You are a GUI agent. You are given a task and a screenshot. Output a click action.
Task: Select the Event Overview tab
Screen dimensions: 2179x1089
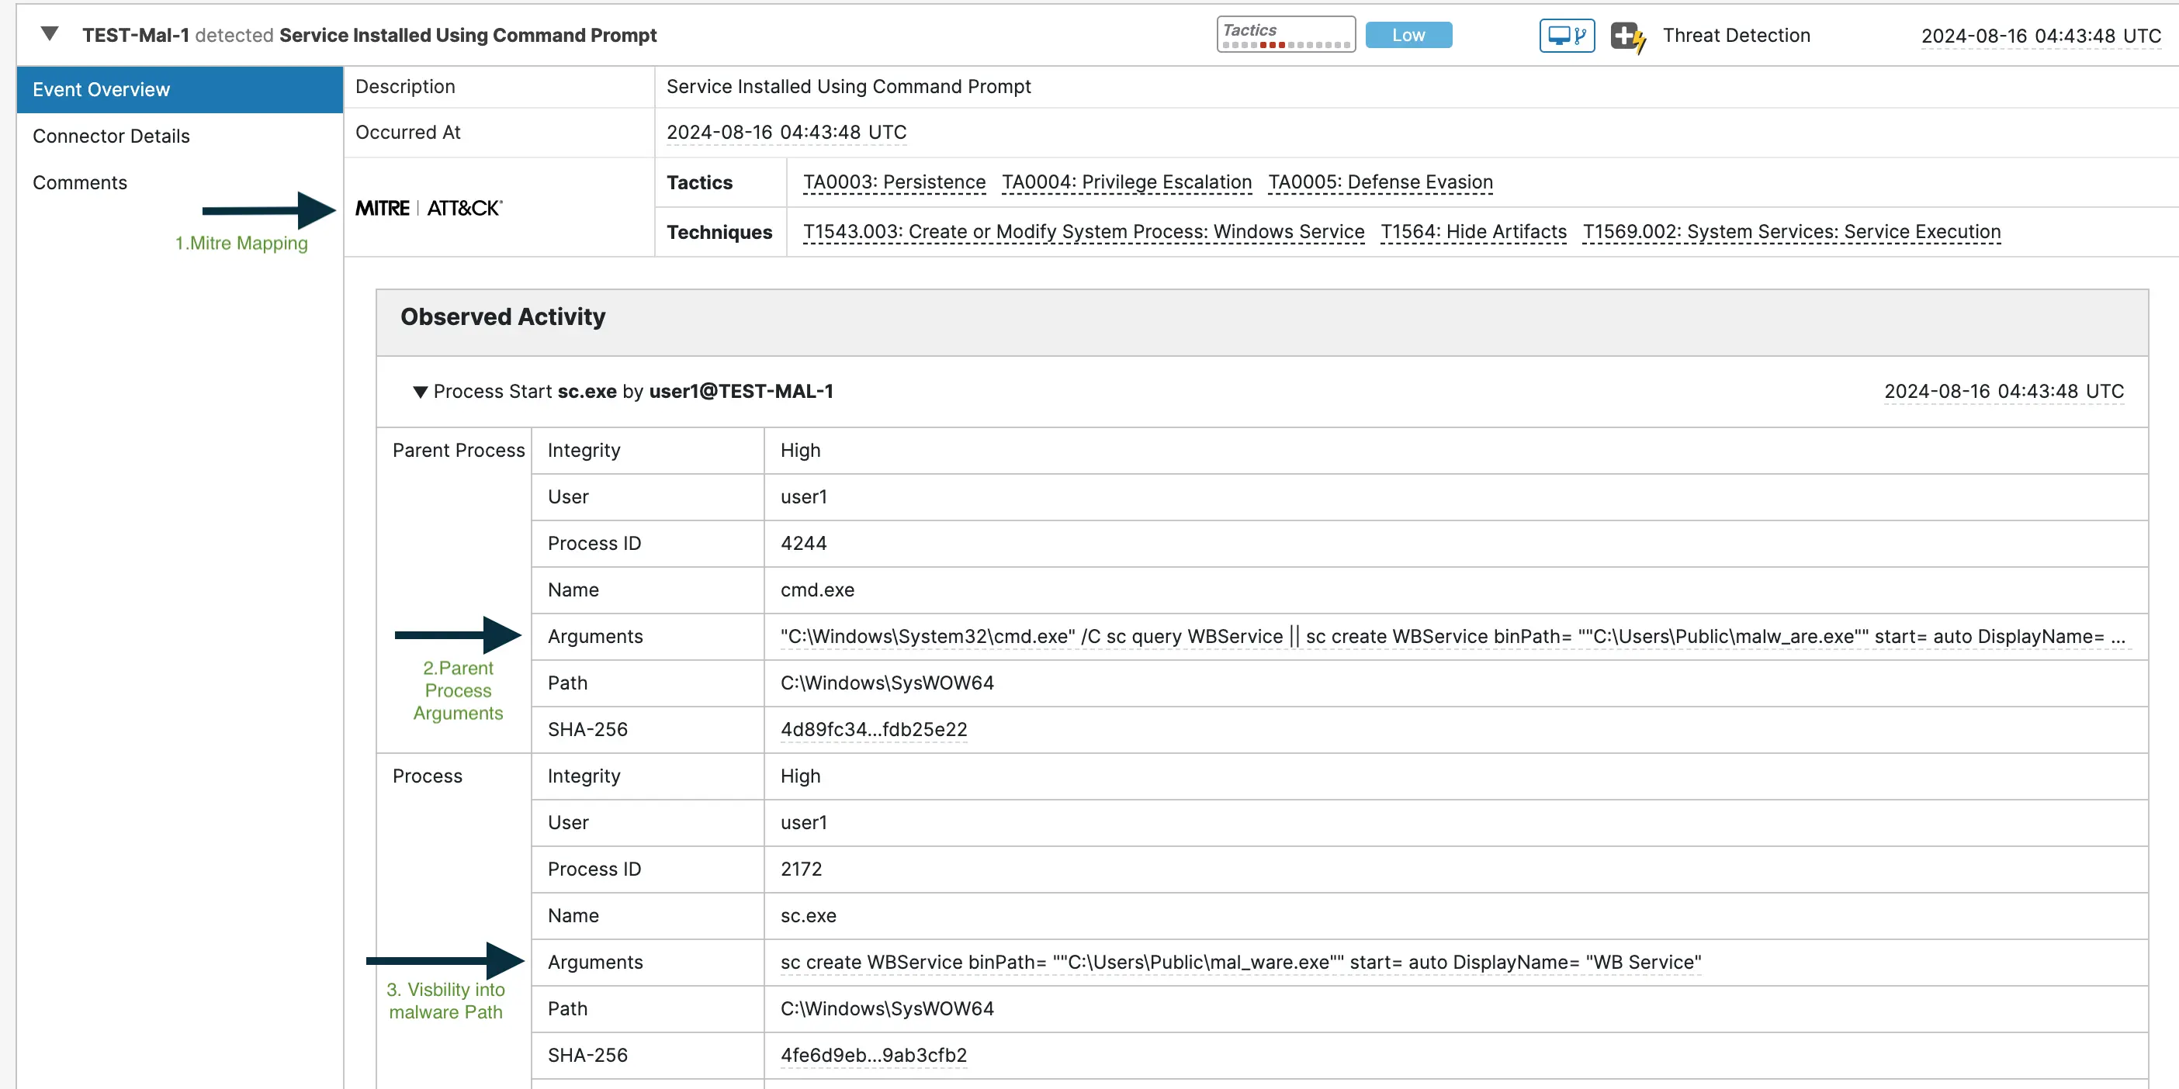click(101, 88)
